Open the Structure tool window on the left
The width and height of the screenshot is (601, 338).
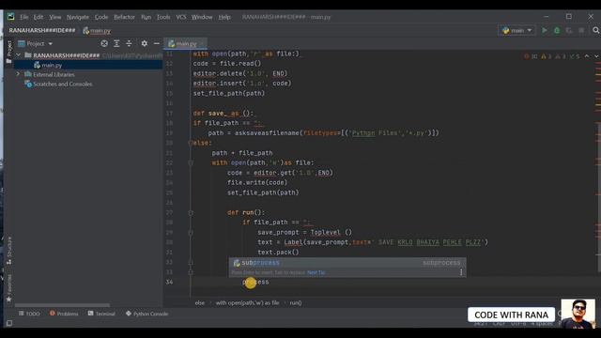[9, 251]
